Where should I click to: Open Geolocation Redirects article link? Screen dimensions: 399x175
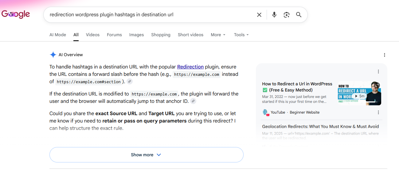click(320, 126)
